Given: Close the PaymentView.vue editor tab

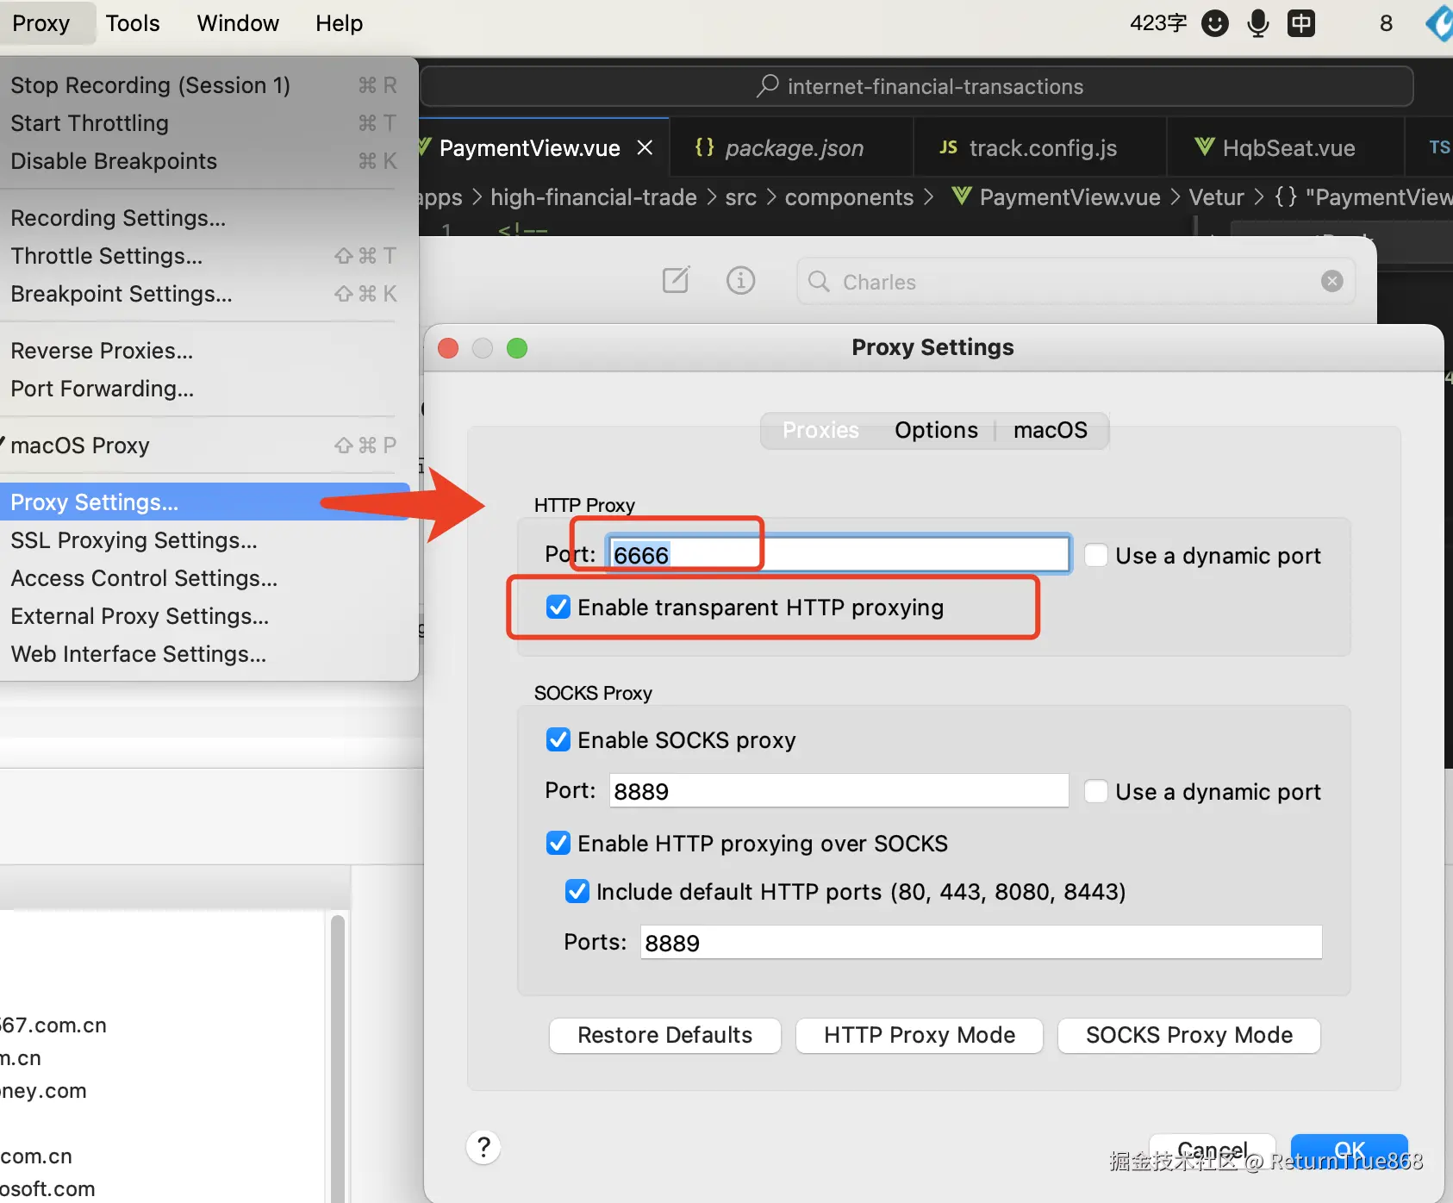Looking at the screenshot, I should pyautogui.click(x=645, y=148).
